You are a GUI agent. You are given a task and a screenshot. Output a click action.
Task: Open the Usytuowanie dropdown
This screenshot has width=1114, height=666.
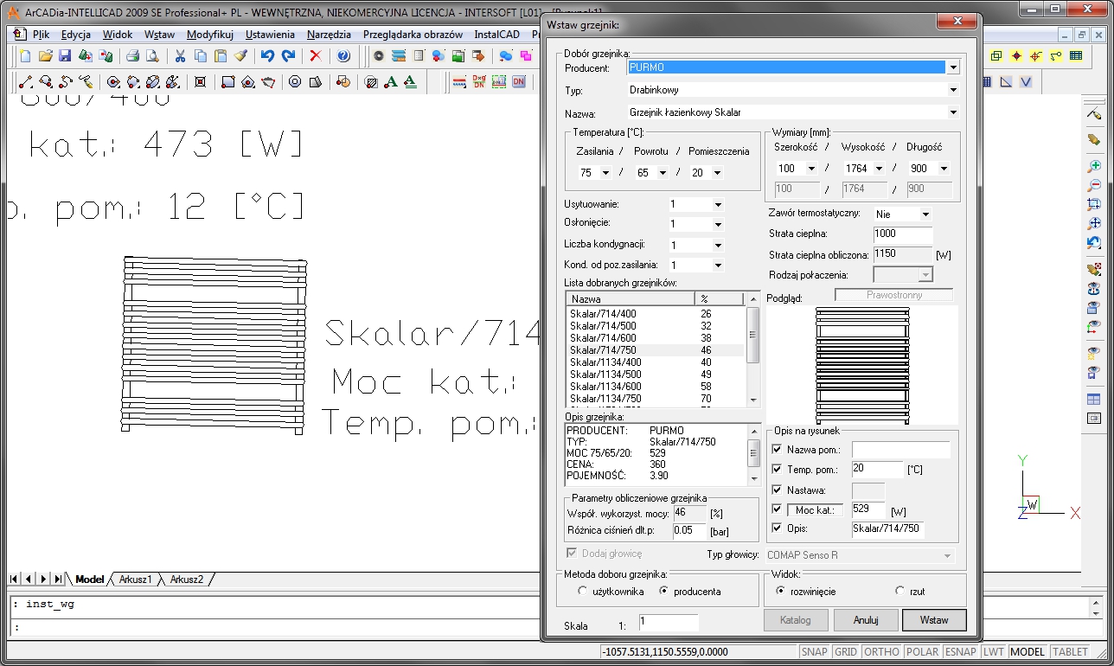tap(718, 204)
